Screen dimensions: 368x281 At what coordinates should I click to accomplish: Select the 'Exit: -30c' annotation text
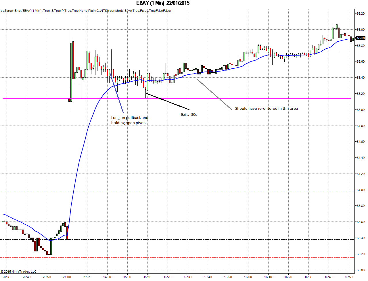[x=189, y=114]
